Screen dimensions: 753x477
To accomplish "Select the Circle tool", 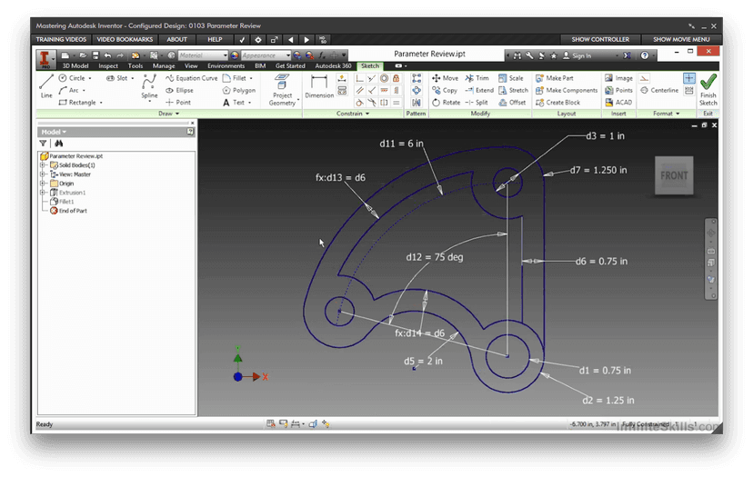I will (75, 78).
